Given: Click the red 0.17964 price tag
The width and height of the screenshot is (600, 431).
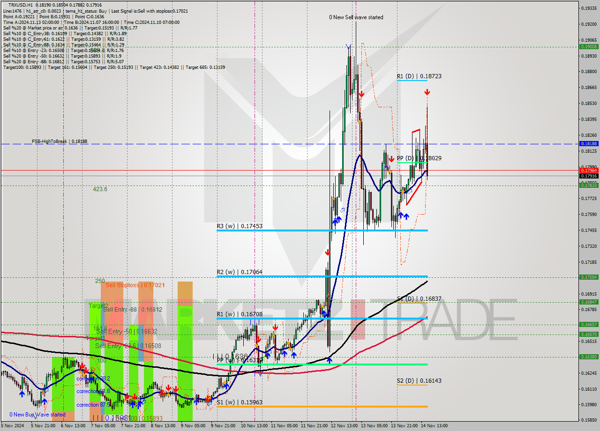Looking at the screenshot, I should click(589, 171).
